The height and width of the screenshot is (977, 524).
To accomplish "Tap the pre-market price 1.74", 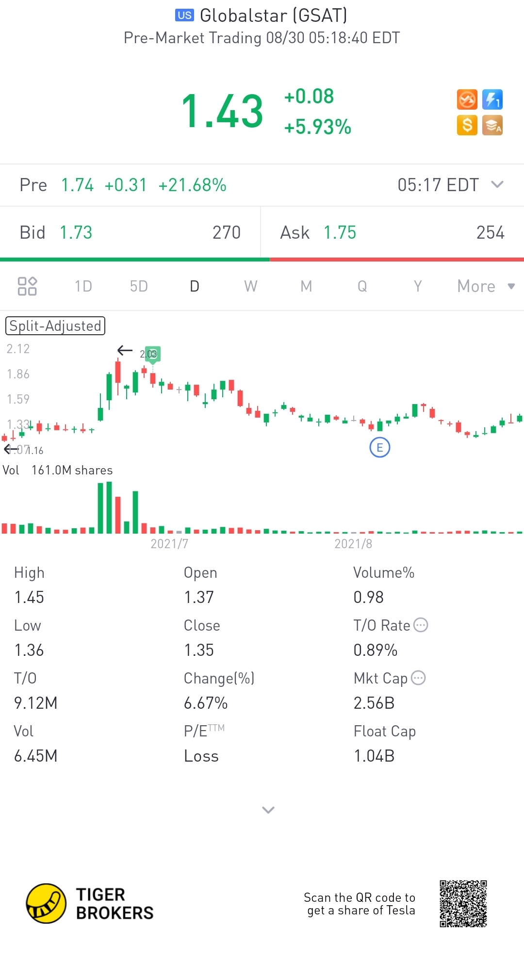I will pos(77,185).
